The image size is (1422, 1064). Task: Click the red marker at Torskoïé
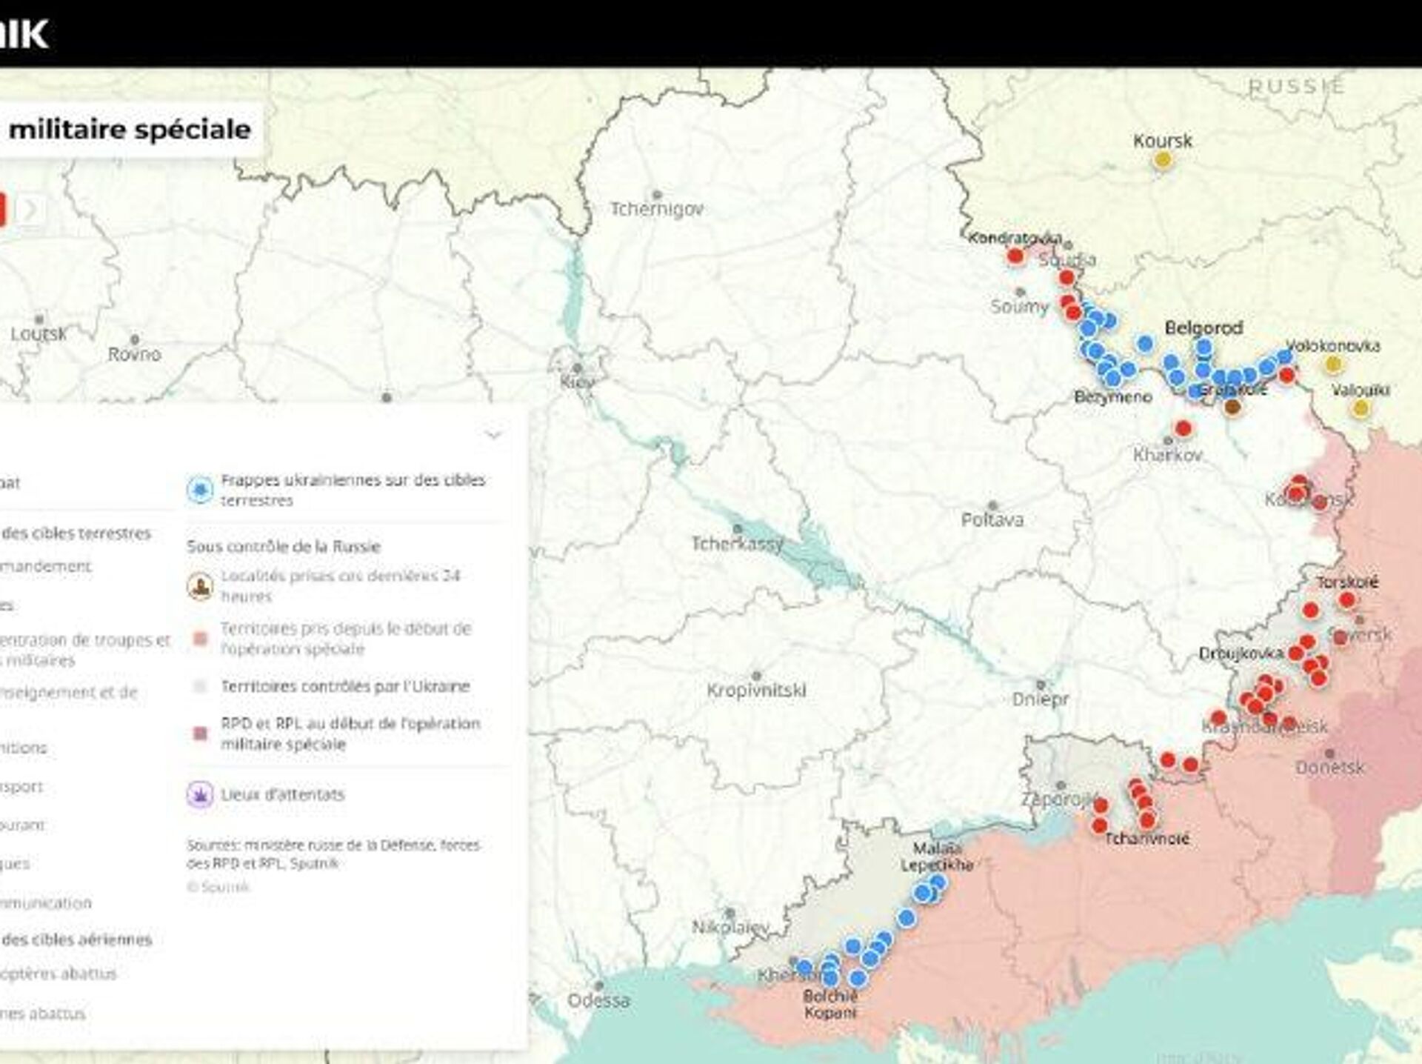(1347, 599)
